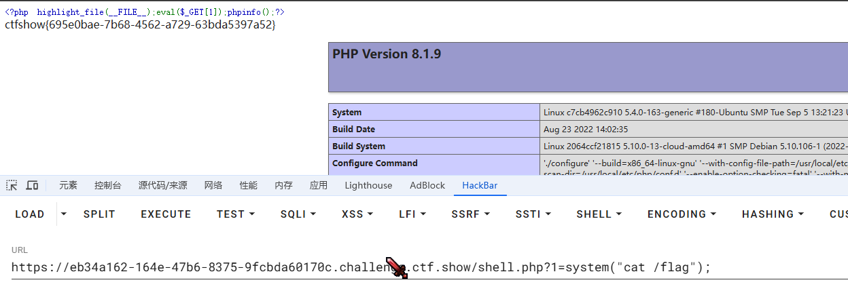The height and width of the screenshot is (293, 848).
Task: Open the TEST dropdown menu
Action: 236,214
